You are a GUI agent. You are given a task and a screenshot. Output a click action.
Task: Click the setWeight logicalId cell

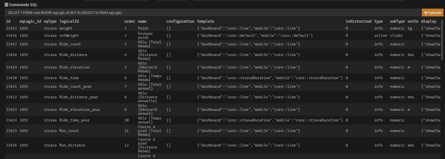click(x=69, y=35)
